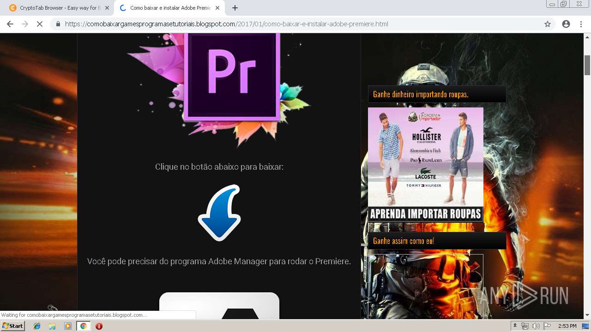Bookmark this page with star icon
This screenshot has height=332, width=591.
pyautogui.click(x=548, y=24)
